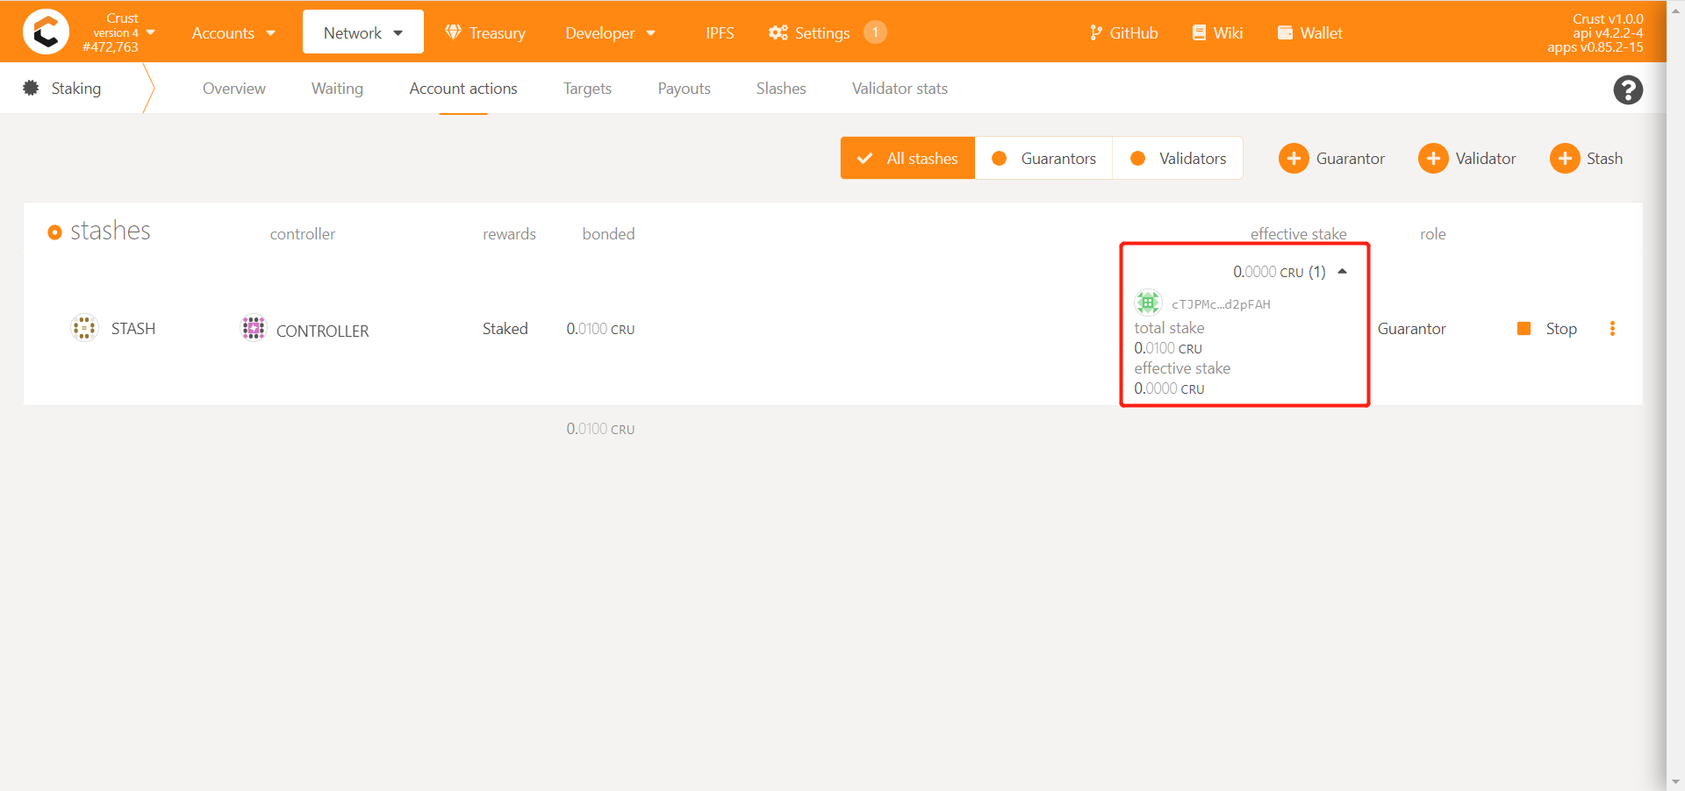
Task: Filter stashes by Validators
Action: click(x=1178, y=158)
